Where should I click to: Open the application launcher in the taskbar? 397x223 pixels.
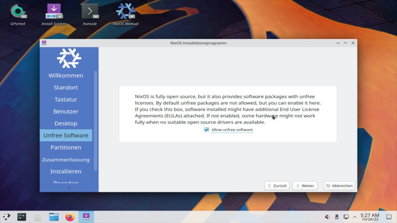[x=7, y=217]
